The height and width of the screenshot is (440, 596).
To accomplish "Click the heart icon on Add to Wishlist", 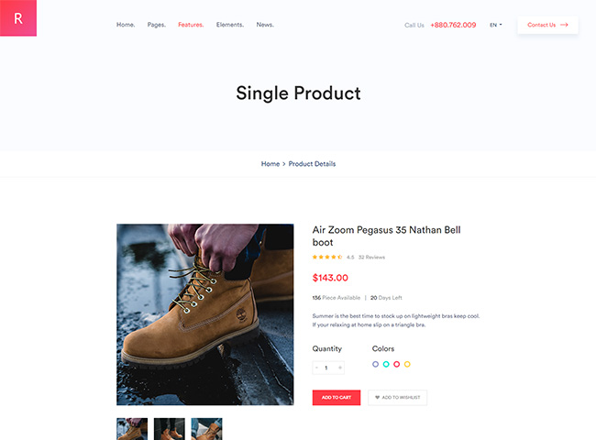I will click(377, 398).
